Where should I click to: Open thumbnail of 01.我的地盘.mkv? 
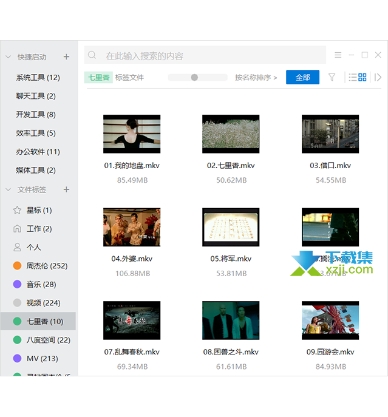point(132,134)
